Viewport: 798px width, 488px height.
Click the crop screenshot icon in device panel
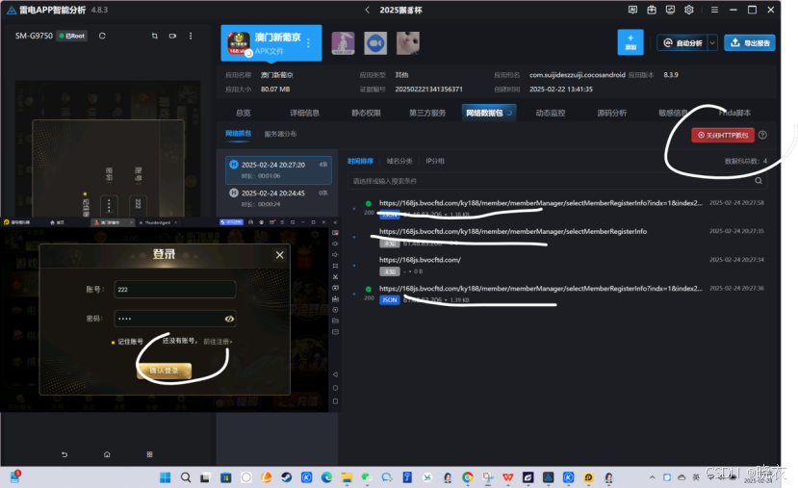point(155,36)
